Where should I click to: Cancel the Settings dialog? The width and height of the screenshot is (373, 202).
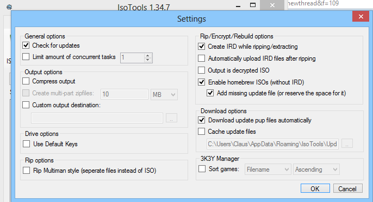(x=348, y=188)
